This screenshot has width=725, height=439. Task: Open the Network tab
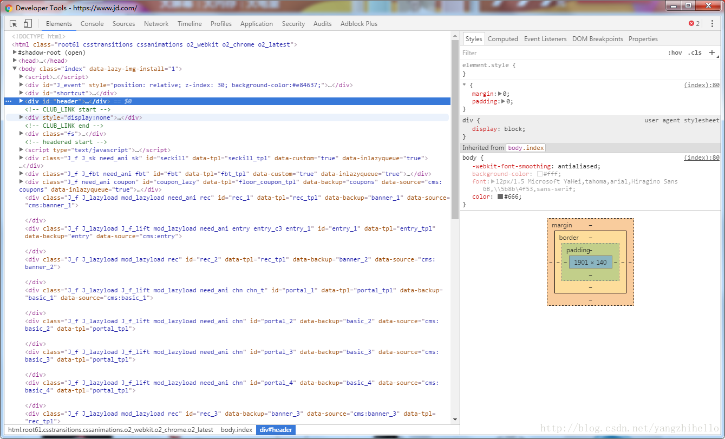pyautogui.click(x=156, y=24)
